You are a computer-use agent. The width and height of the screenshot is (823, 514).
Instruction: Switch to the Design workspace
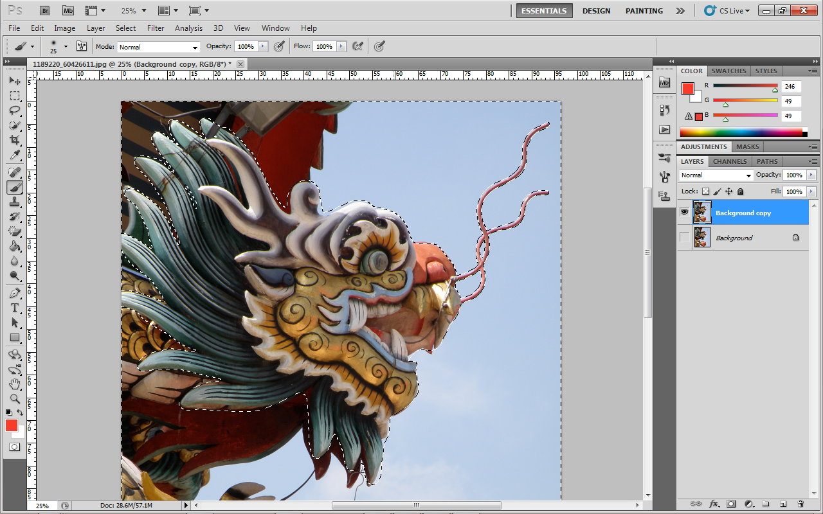point(596,11)
